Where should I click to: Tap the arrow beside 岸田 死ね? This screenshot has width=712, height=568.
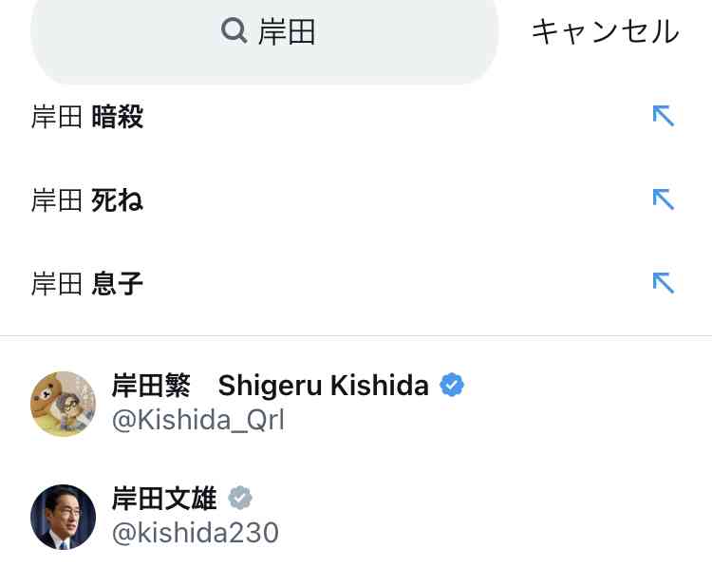click(x=664, y=199)
